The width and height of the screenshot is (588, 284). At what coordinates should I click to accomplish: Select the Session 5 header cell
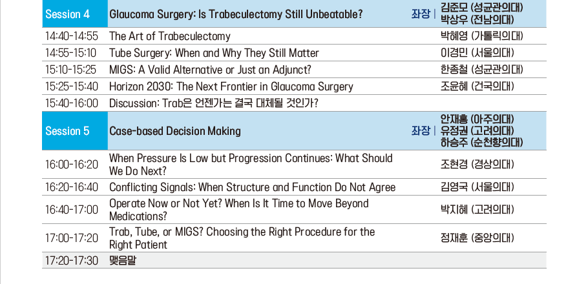click(x=74, y=131)
